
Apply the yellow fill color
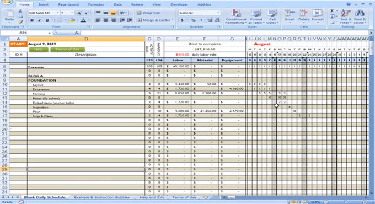(72, 20)
